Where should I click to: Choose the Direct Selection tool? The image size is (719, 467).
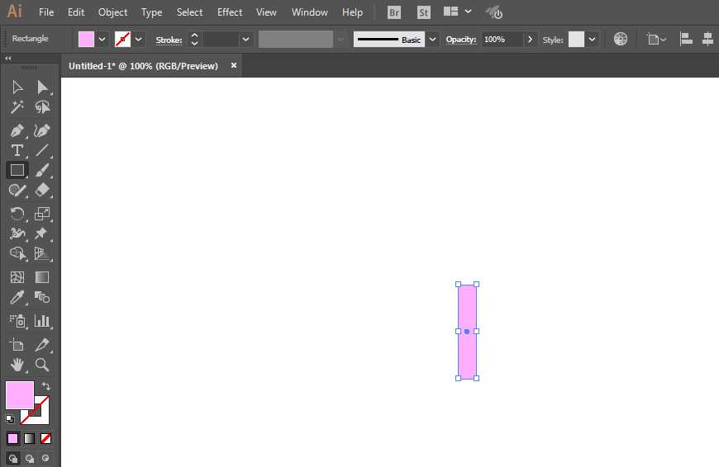(41, 87)
